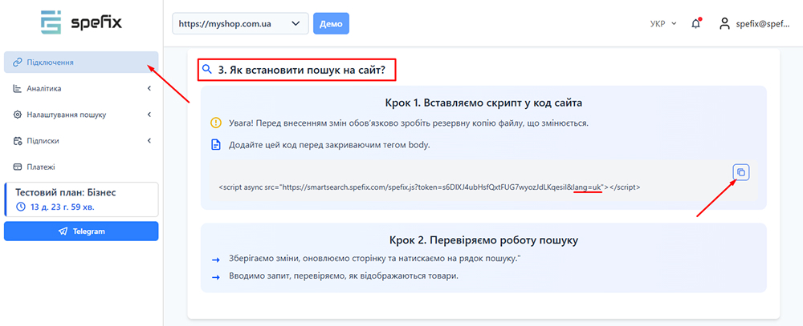Open the https://myshop.com.ua site dropdown

point(240,23)
